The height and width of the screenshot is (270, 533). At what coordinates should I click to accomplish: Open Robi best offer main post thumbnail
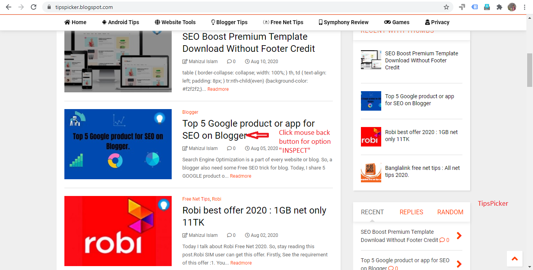(x=118, y=231)
